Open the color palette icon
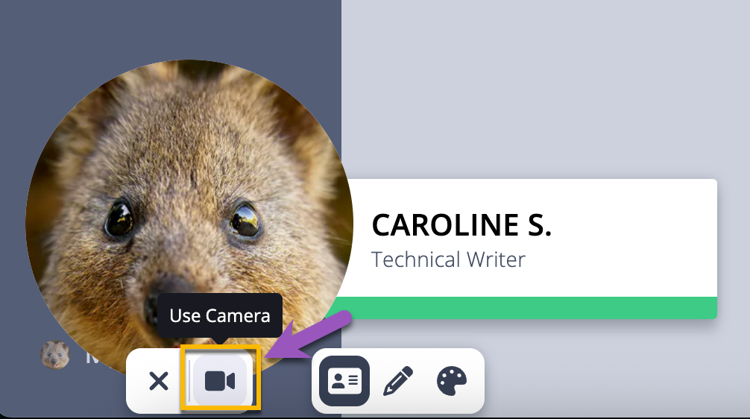 452,381
